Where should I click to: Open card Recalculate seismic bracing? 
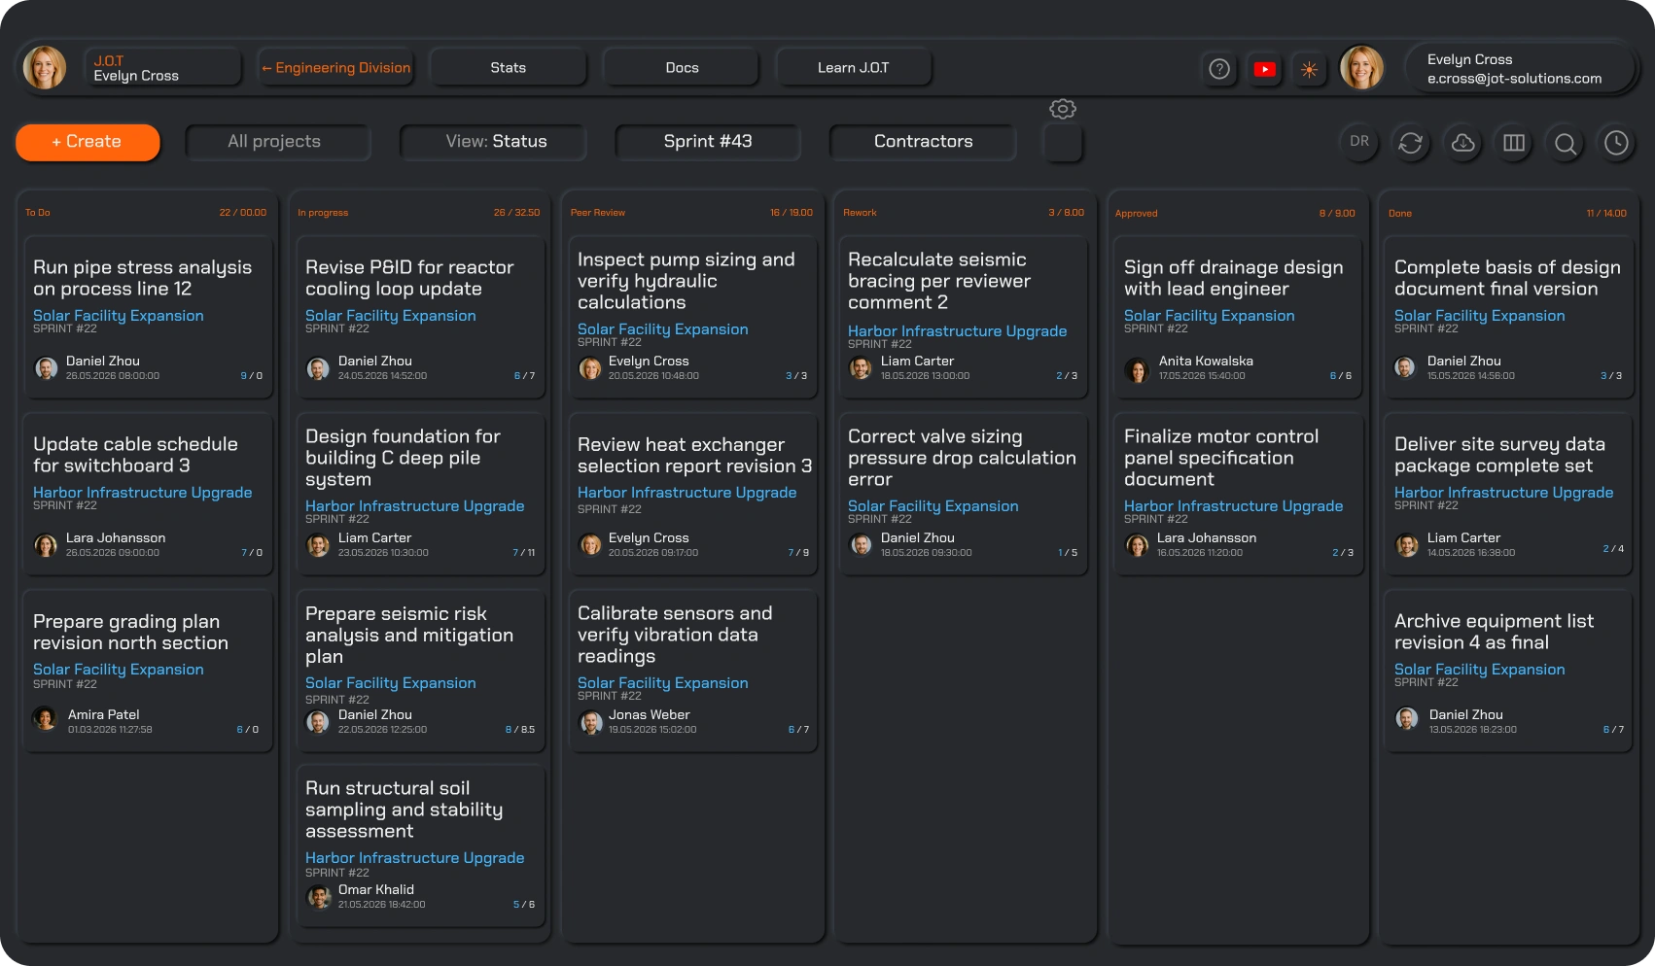pyautogui.click(x=964, y=317)
